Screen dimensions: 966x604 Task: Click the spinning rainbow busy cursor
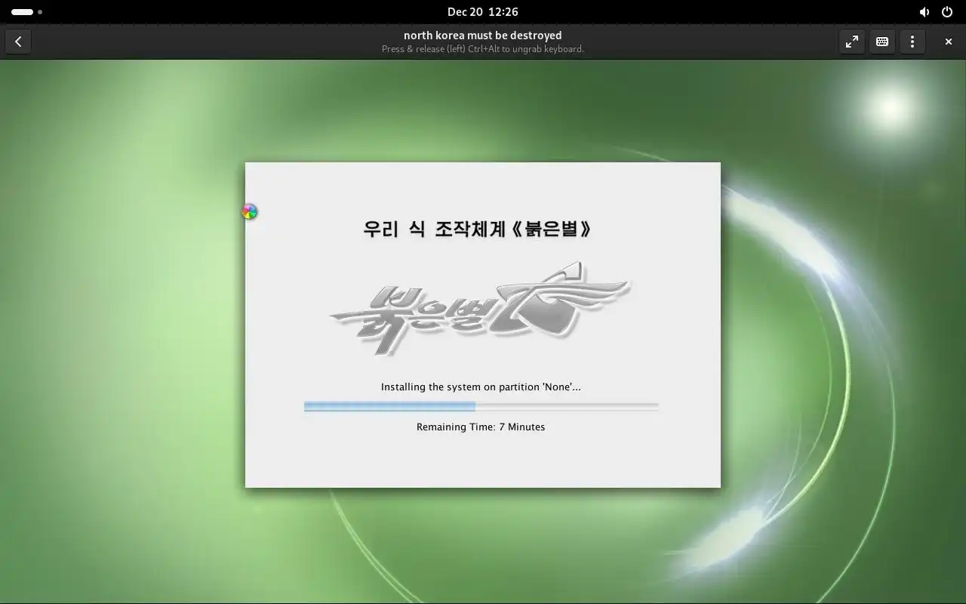250,212
